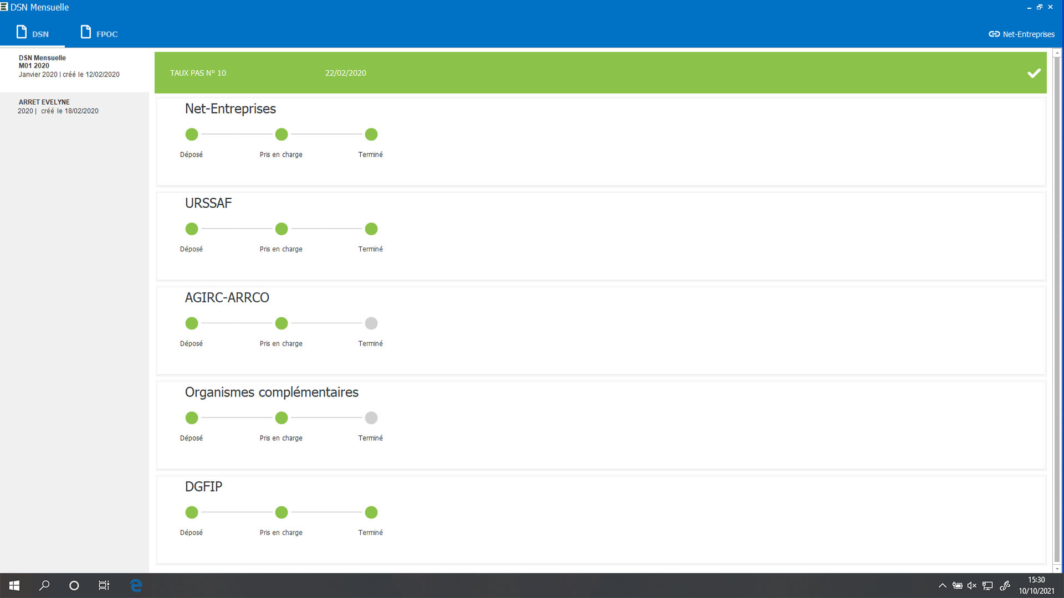The width and height of the screenshot is (1064, 598).
Task: Click URSSAF Terminé step dot
Action: pyautogui.click(x=371, y=229)
